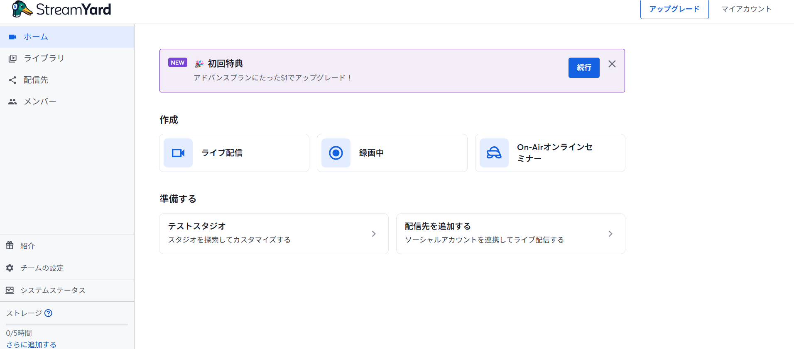Click the 準備する section heading
The image size is (794, 349).
tap(178, 199)
